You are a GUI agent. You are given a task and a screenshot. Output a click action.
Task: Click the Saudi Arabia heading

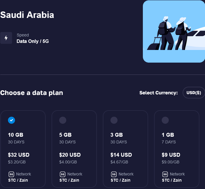(27, 15)
